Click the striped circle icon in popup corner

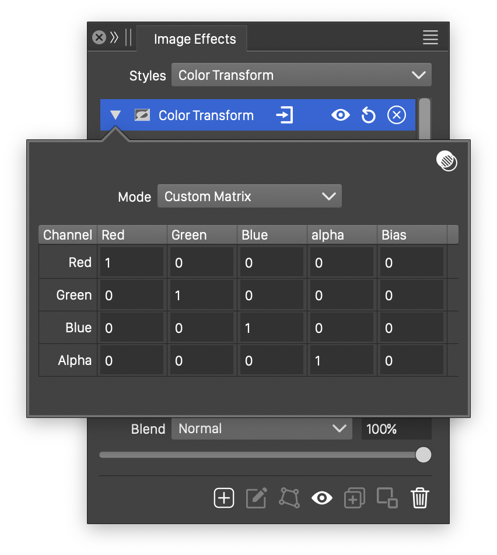pos(447,161)
